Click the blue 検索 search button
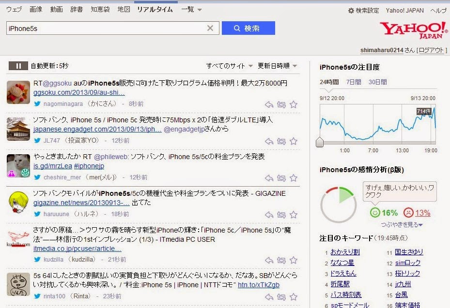This screenshot has height=308, width=450. click(x=248, y=28)
